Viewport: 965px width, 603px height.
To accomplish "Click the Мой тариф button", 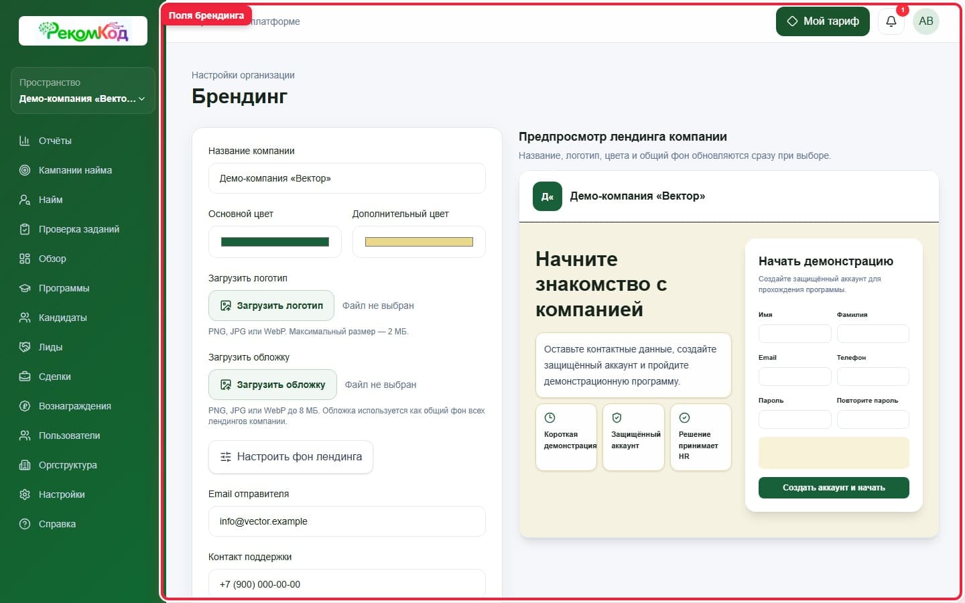I will [x=823, y=21].
